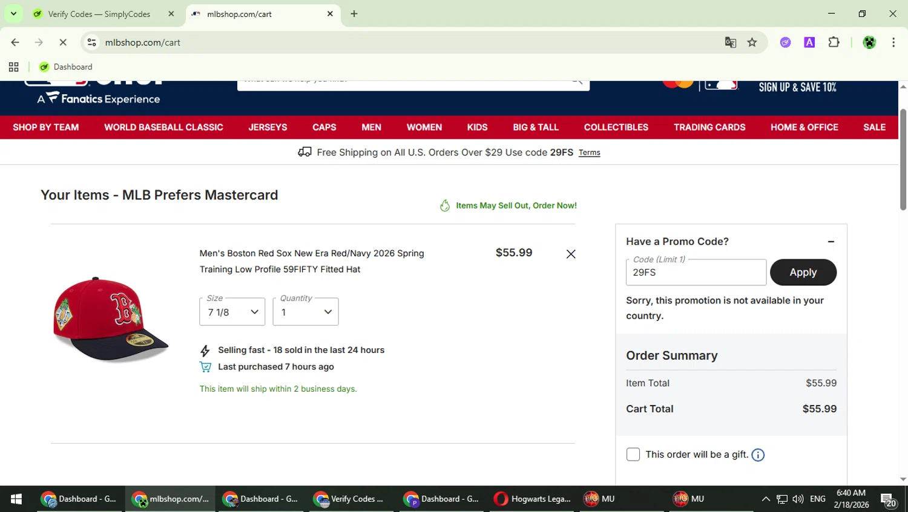Click the promo code input field

(696, 273)
